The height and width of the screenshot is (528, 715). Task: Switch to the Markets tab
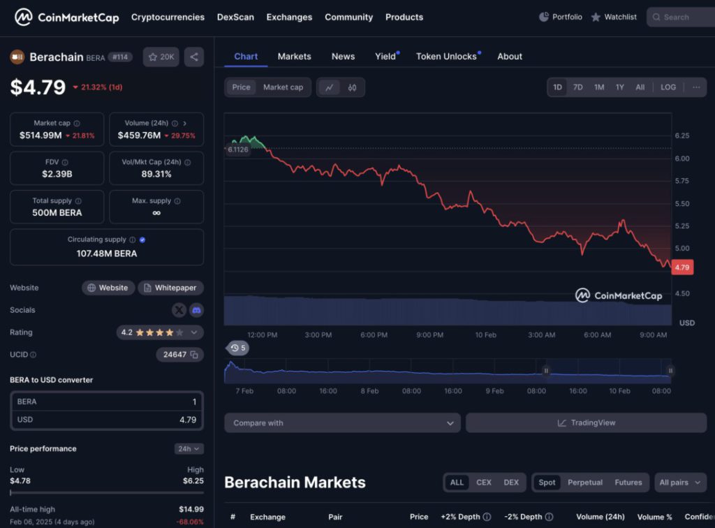pyautogui.click(x=294, y=57)
